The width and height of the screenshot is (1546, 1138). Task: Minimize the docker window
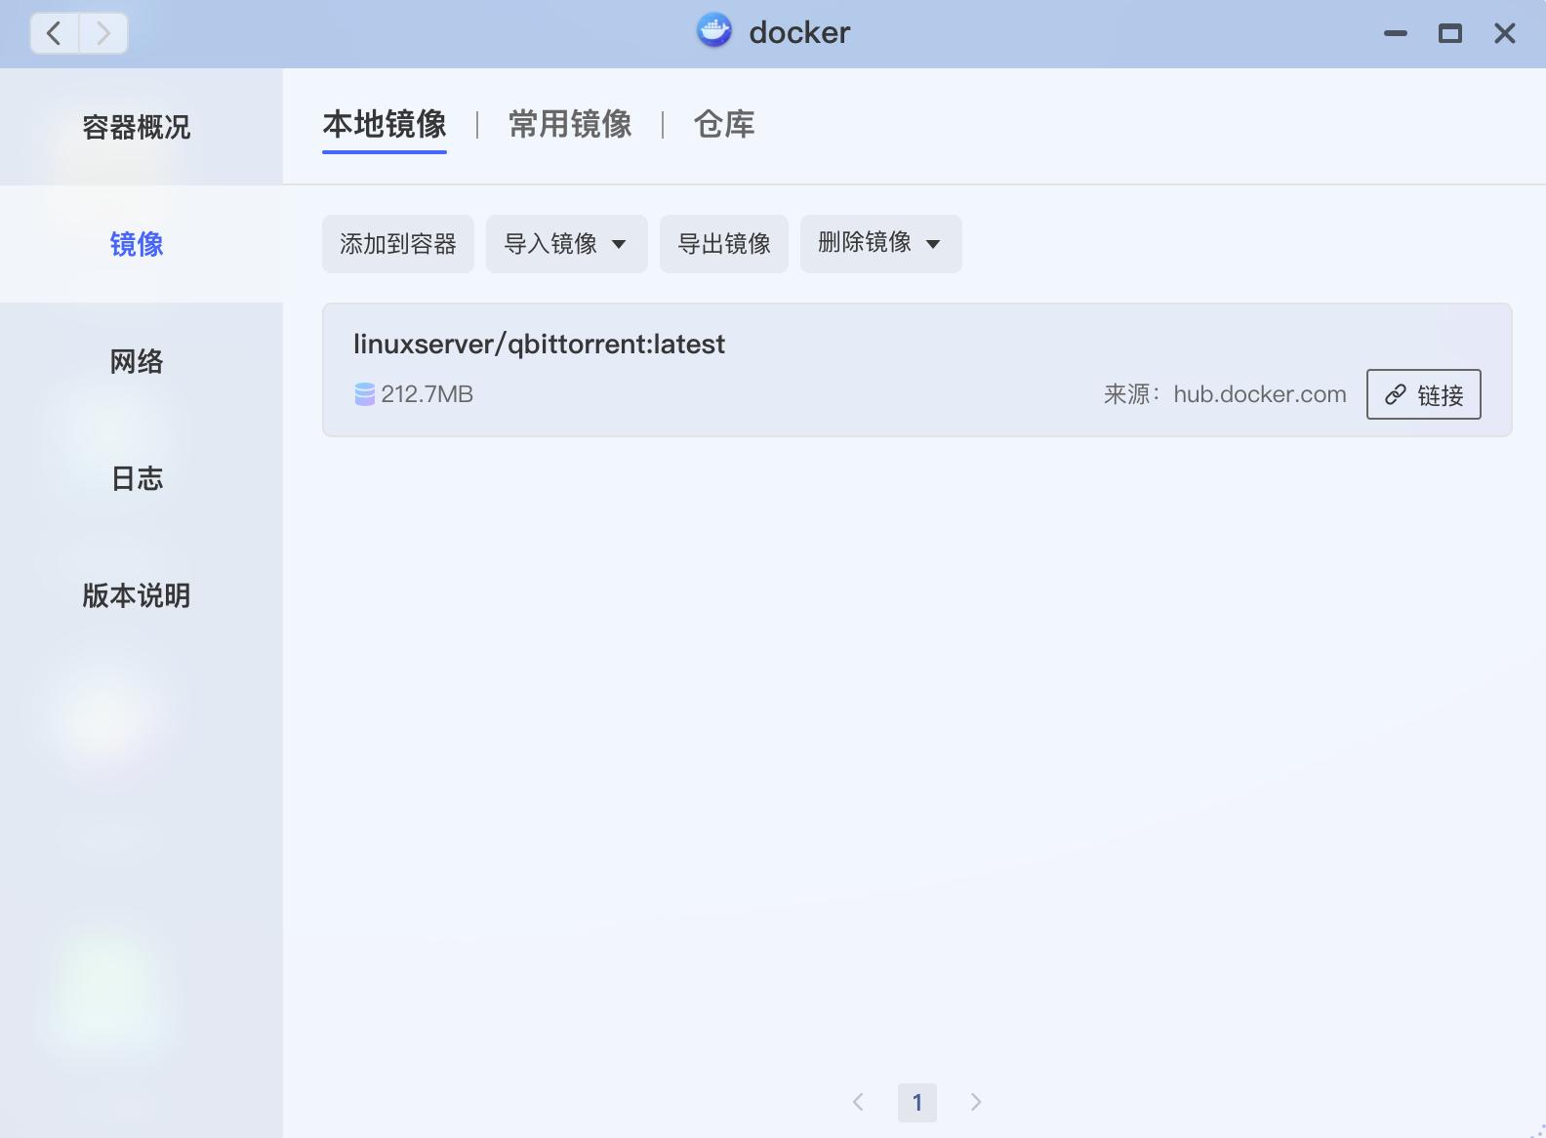[1396, 33]
